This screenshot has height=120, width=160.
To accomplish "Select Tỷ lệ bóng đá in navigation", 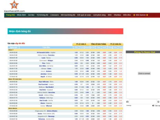I will coord(42,15).
